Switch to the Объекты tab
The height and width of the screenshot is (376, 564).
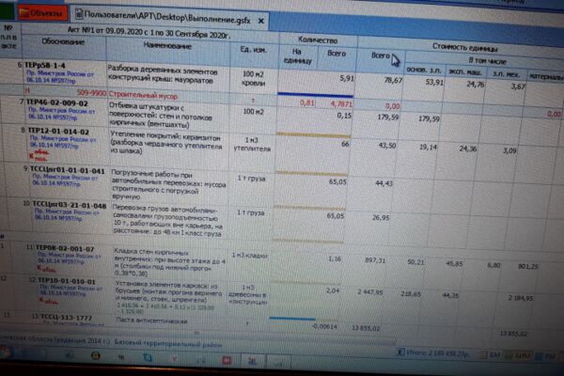(41, 13)
